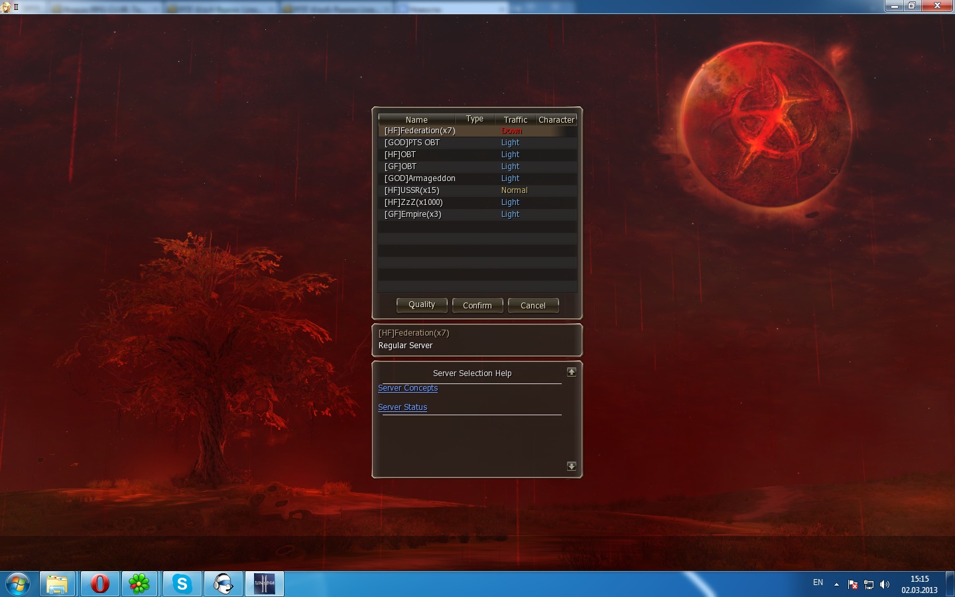Select the [GF]Empire(x3) server
The width and height of the screenshot is (955, 597).
(477, 214)
